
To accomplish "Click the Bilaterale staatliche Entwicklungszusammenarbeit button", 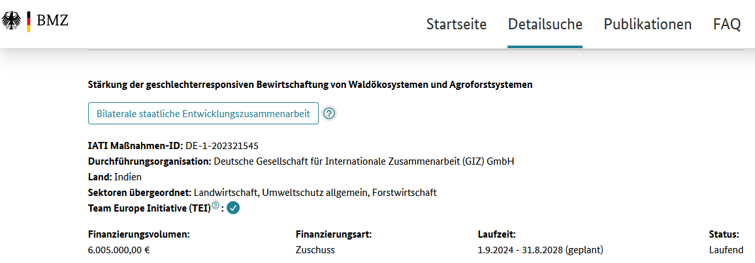I will click(x=203, y=113).
